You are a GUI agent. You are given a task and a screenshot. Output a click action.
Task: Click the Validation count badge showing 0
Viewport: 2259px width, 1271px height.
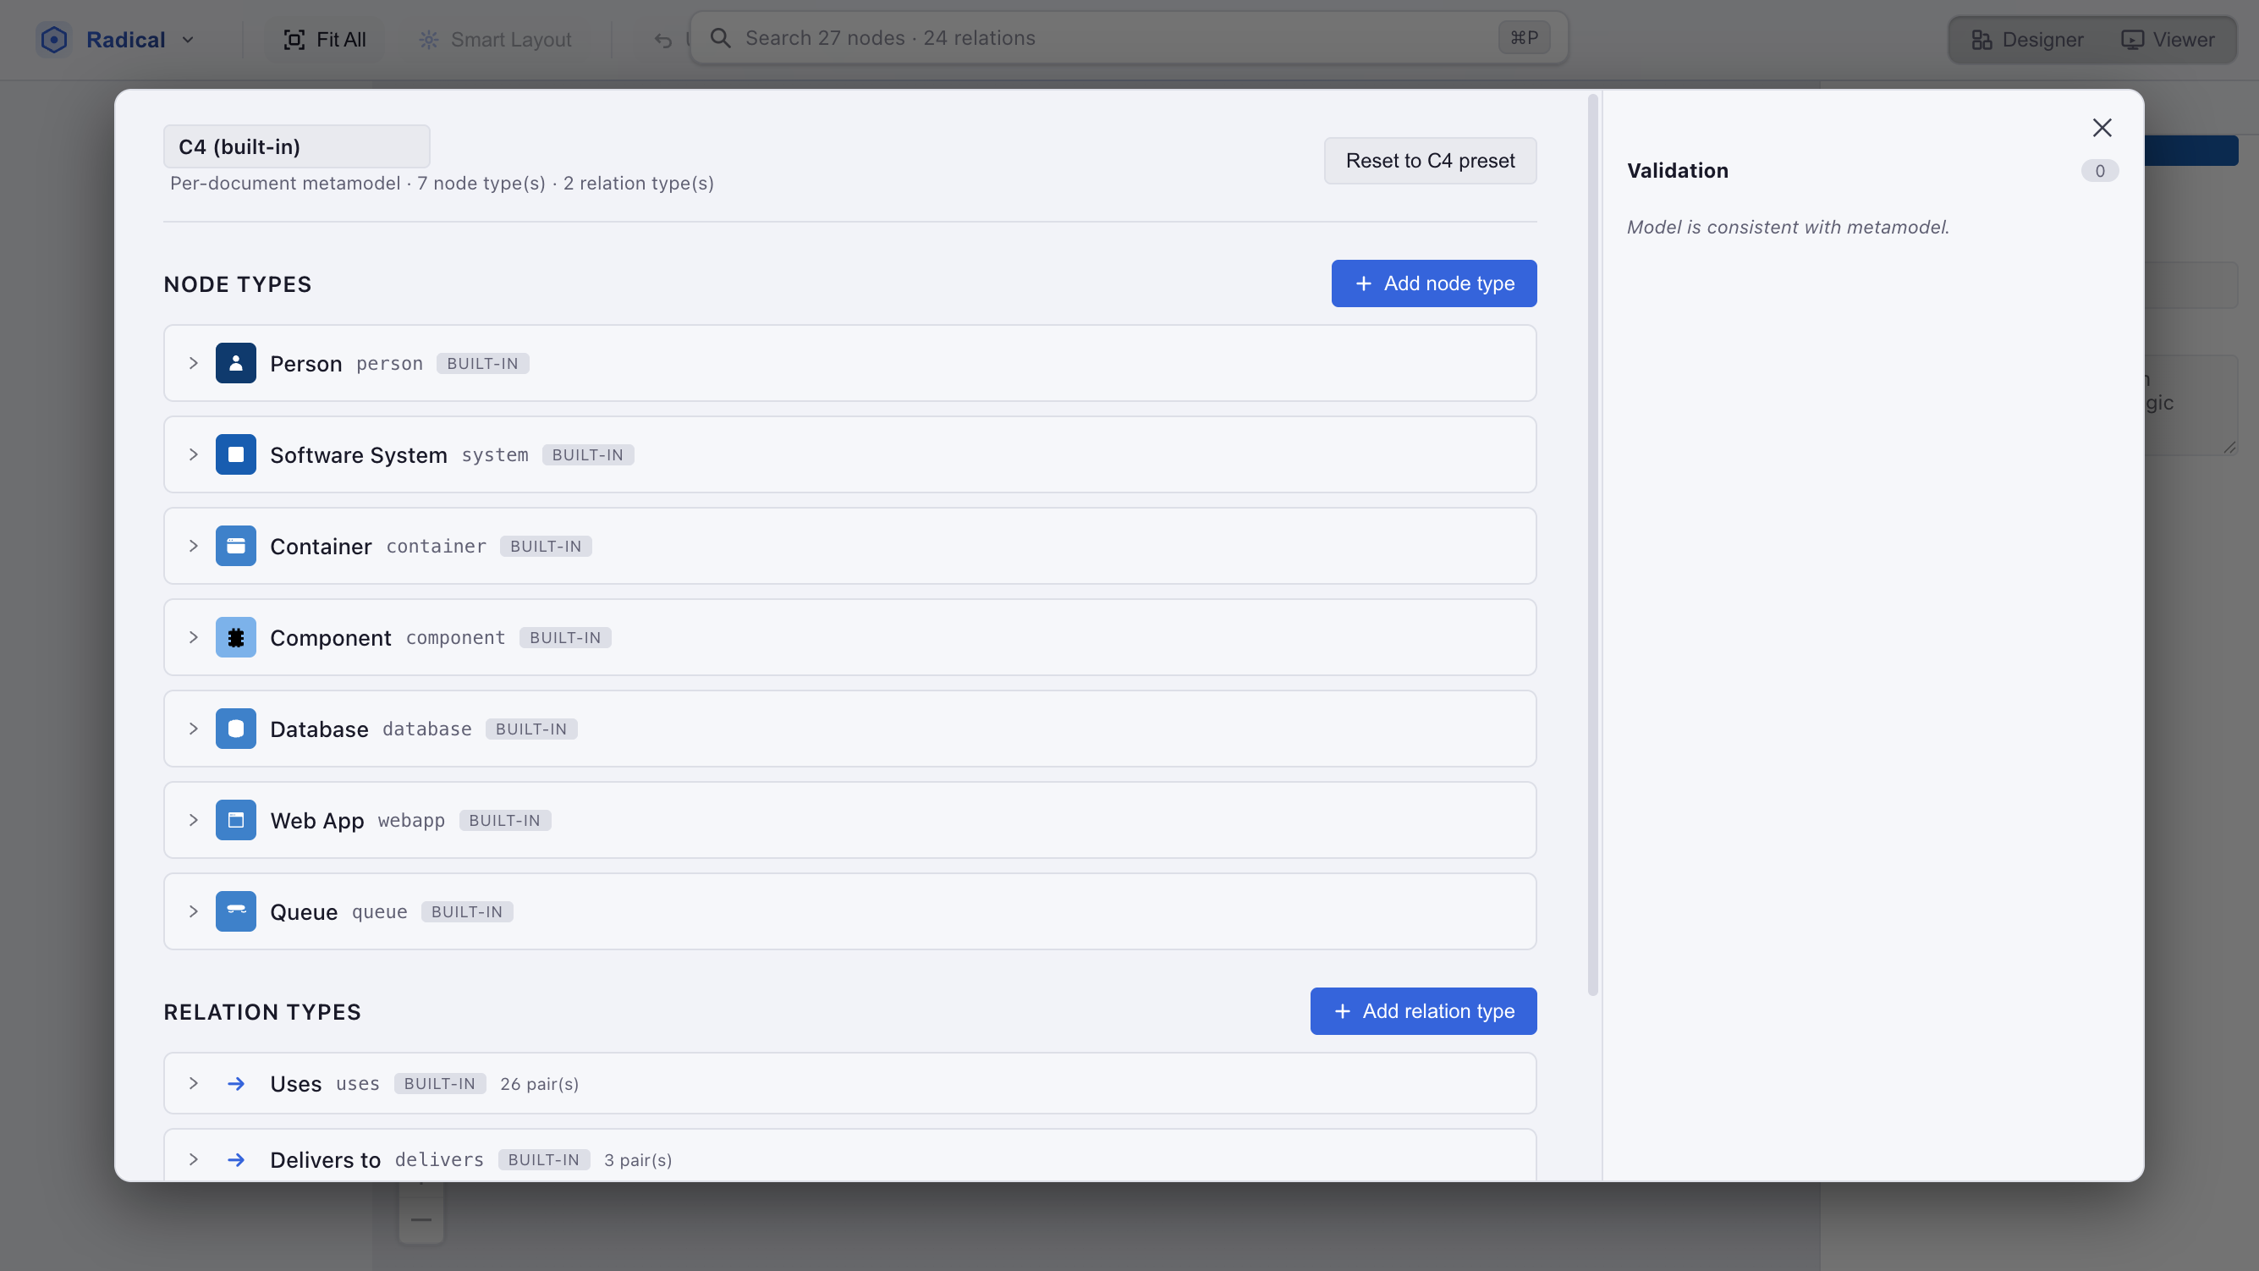coord(2099,171)
